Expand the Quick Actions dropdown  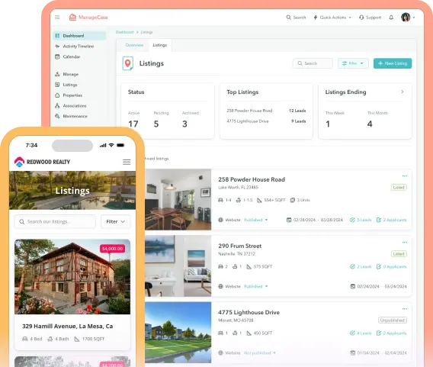[x=332, y=17]
